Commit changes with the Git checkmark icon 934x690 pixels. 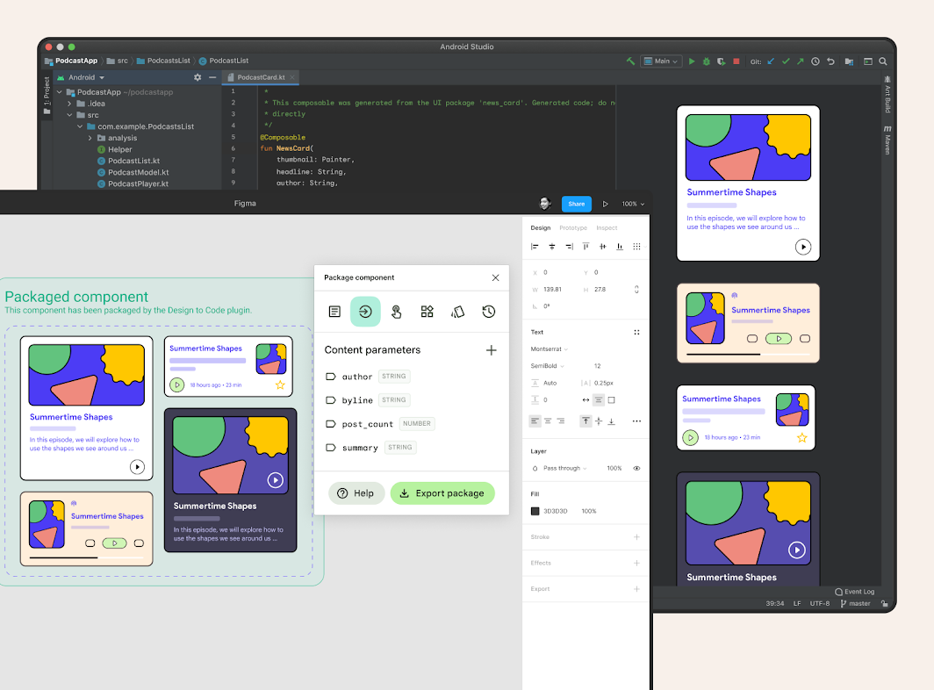click(786, 61)
